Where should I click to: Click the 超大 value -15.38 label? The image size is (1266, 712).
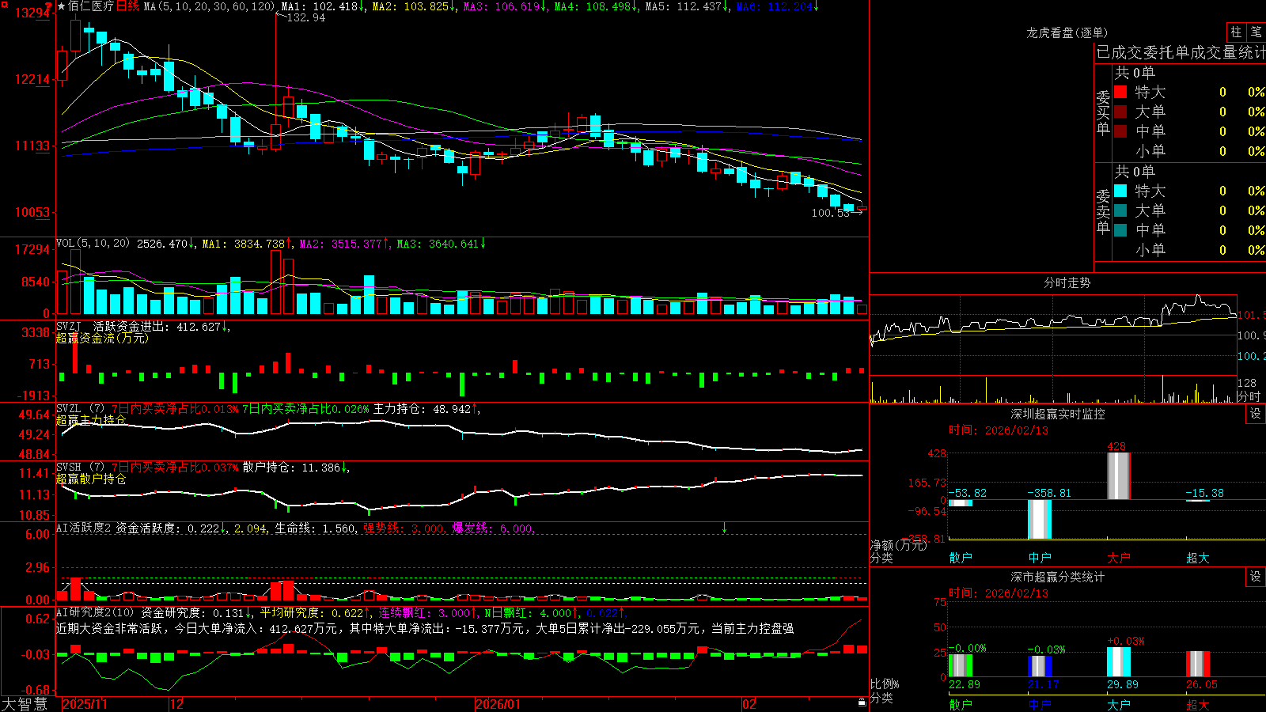point(1204,493)
